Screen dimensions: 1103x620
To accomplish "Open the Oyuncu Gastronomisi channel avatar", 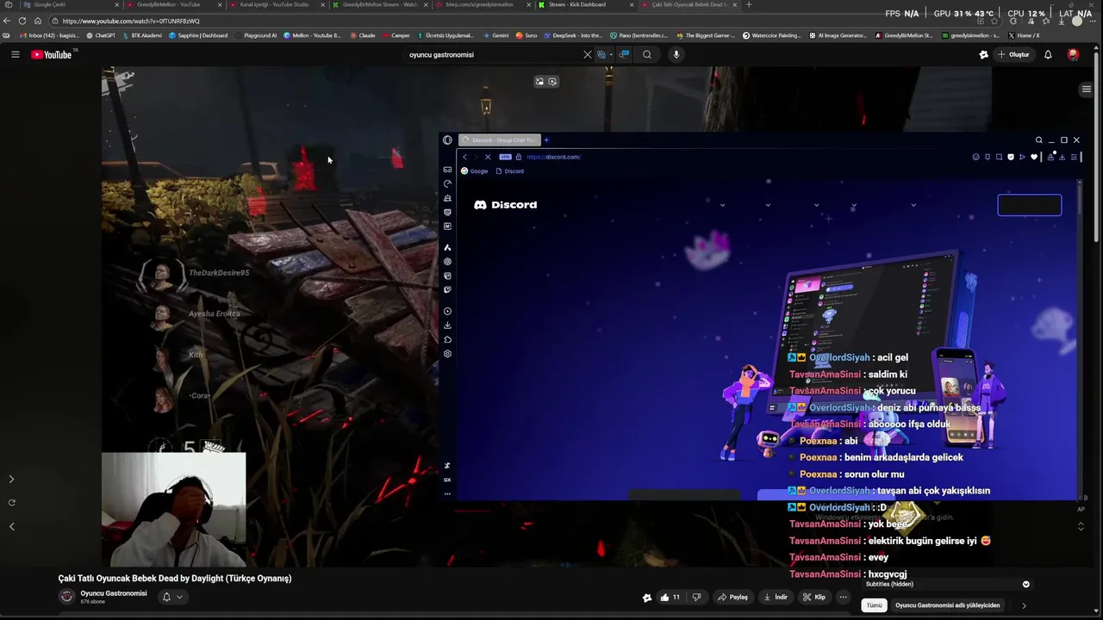I will 66,597.
